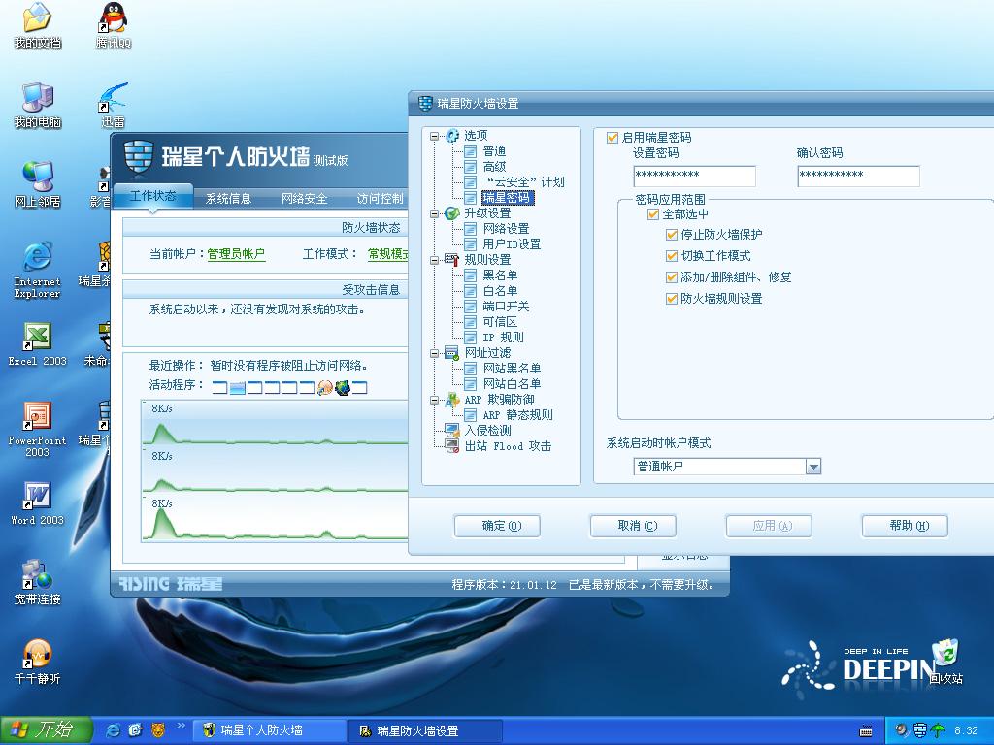Click the Rising shield logo in firewall window
The height and width of the screenshot is (745, 994).
(138, 156)
